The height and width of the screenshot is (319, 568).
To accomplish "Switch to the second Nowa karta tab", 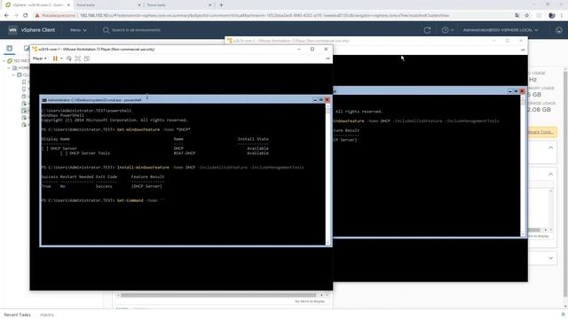I will 177,5.
